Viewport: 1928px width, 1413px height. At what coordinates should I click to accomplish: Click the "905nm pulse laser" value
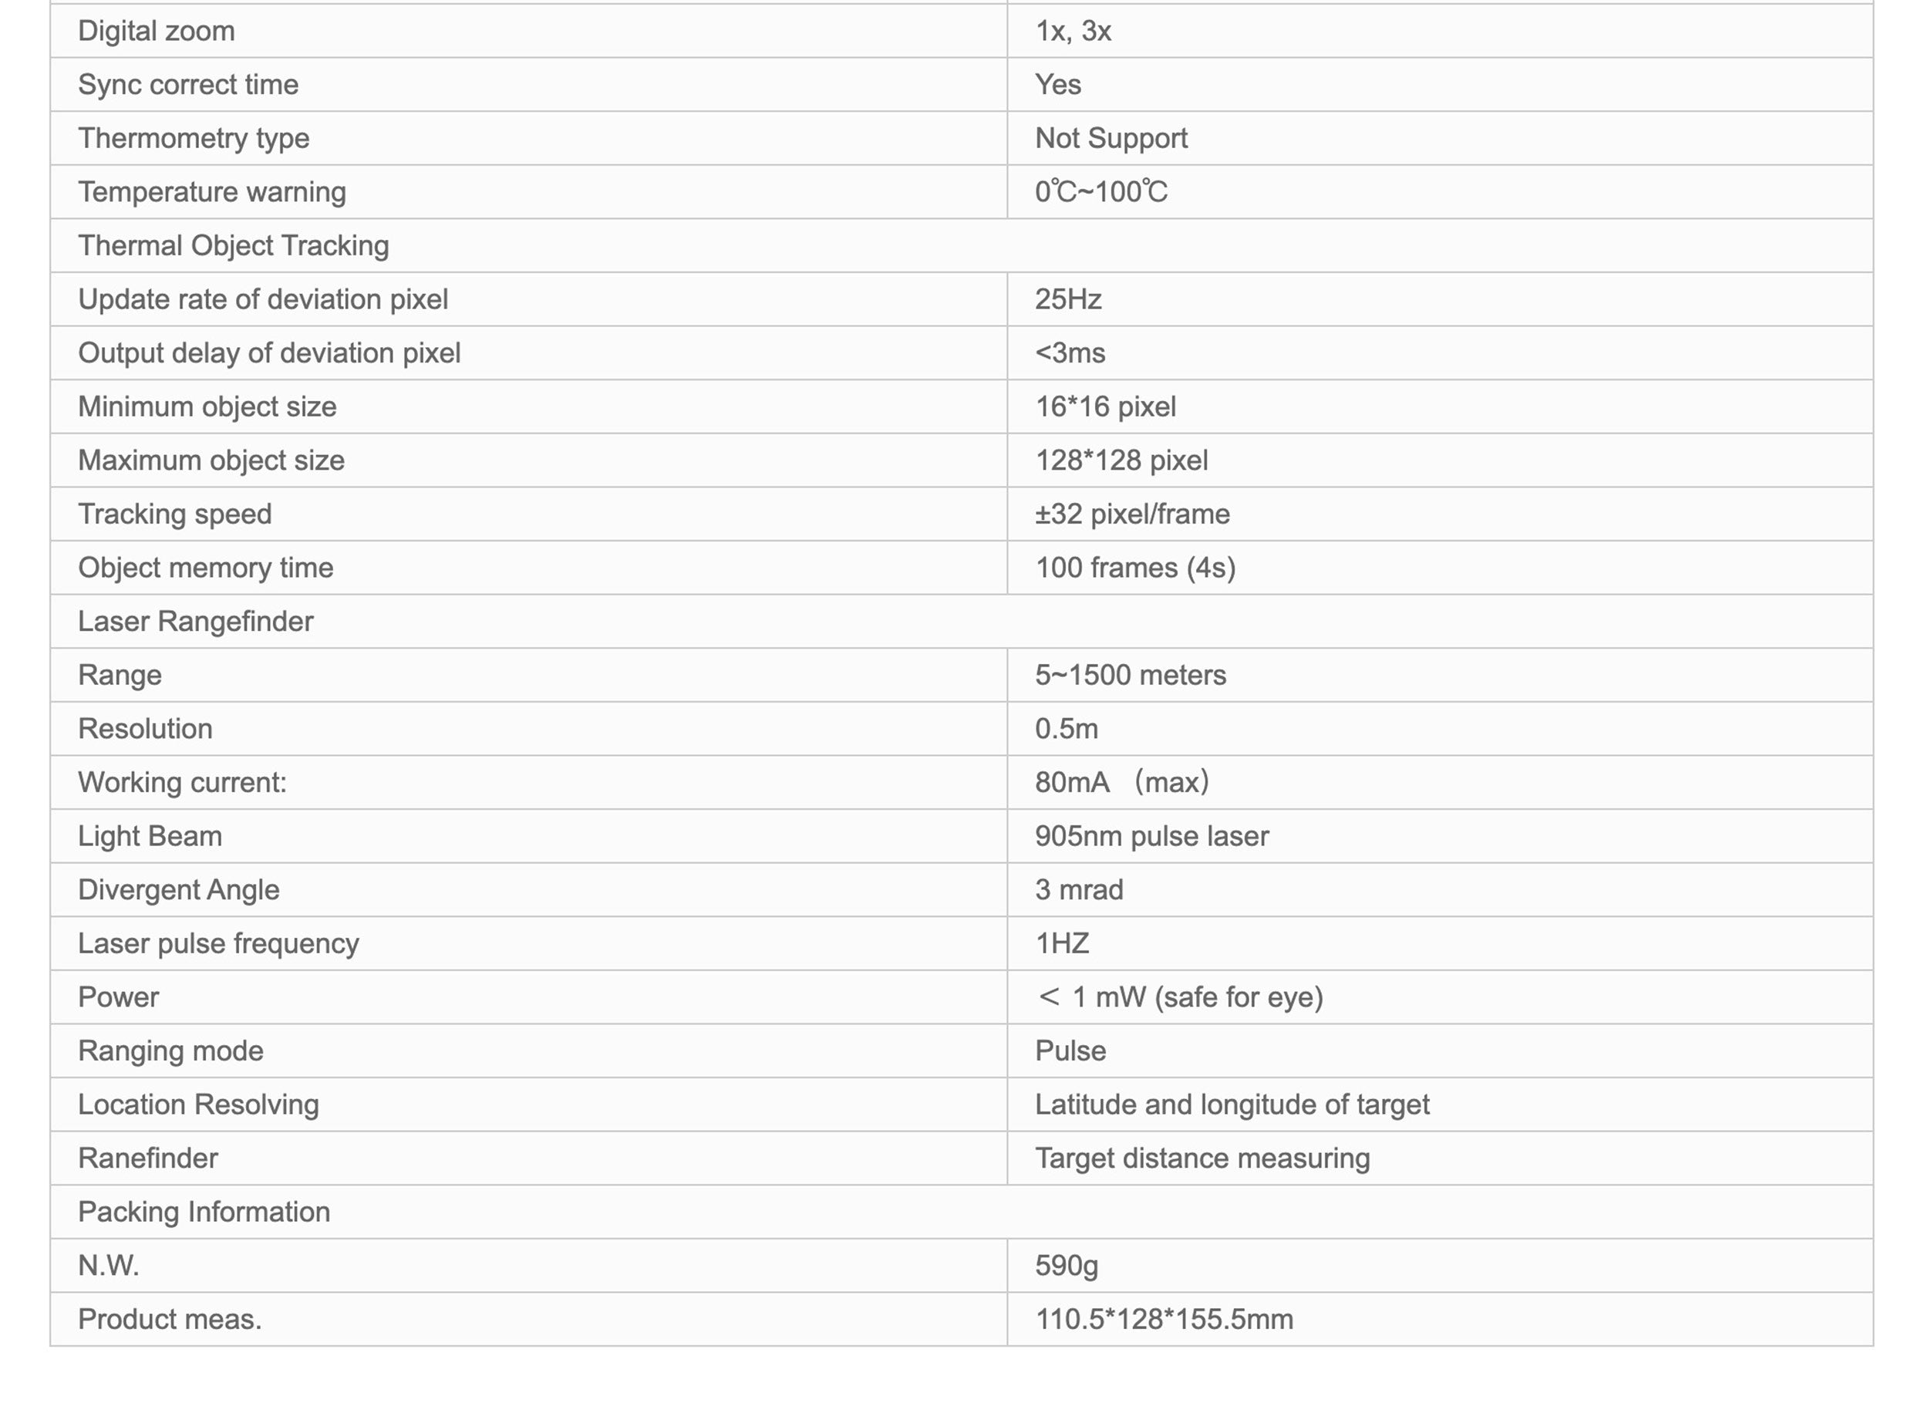click(x=1151, y=837)
